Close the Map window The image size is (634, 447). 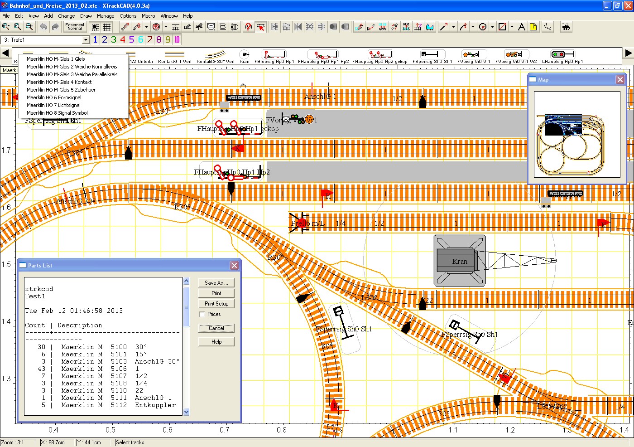(620, 80)
